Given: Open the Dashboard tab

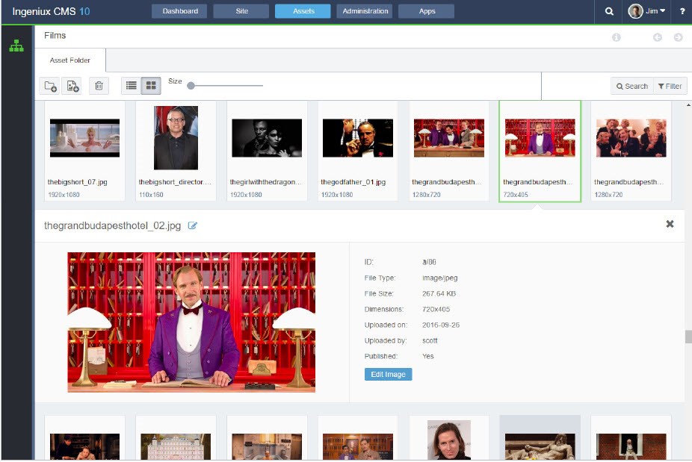Looking at the screenshot, I should (179, 11).
